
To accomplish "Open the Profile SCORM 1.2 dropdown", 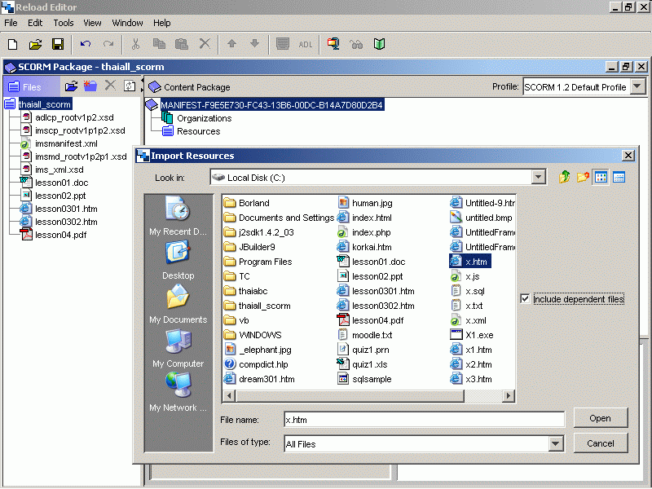I will [637, 87].
